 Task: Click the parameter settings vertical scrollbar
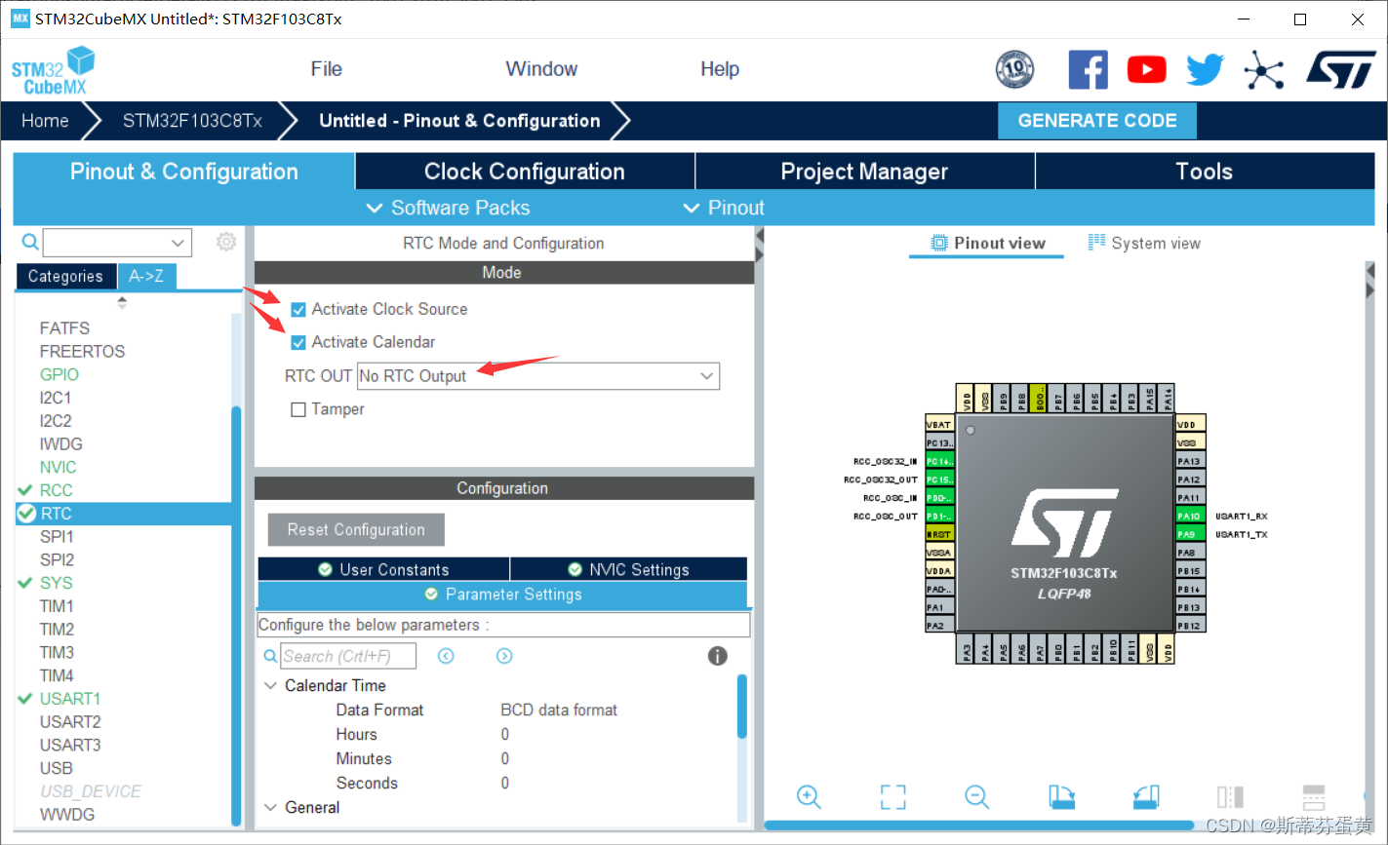(742, 706)
